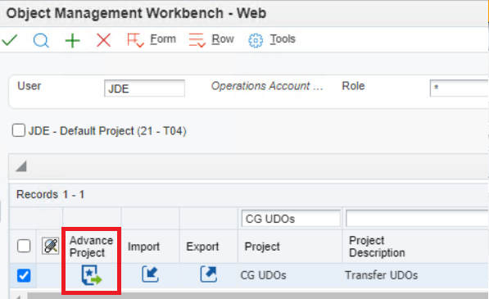Image resolution: width=489 pixels, height=299 pixels.
Task: Click the Project Description column header
Action: [377, 247]
